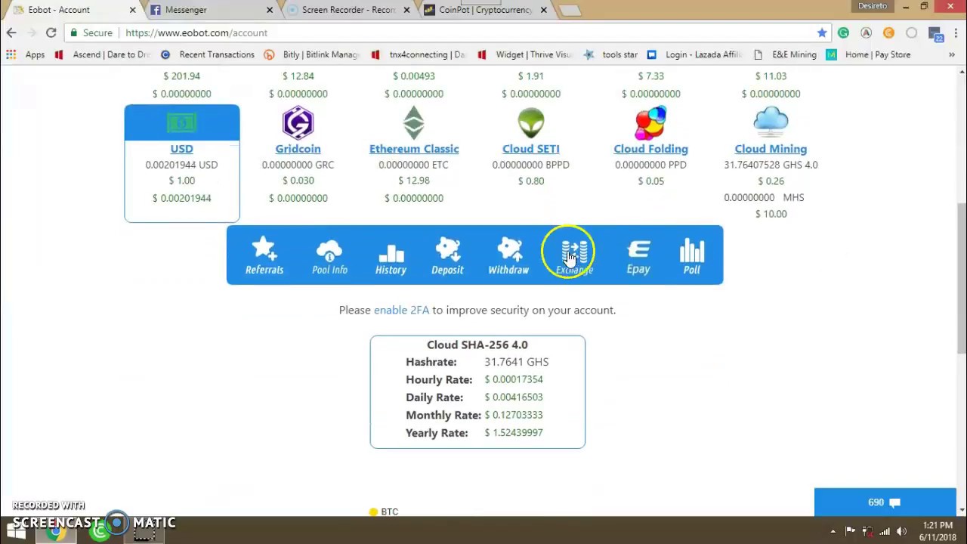Open the Widget Thrive bookmark
This screenshot has width=967, height=544.
tap(525, 54)
